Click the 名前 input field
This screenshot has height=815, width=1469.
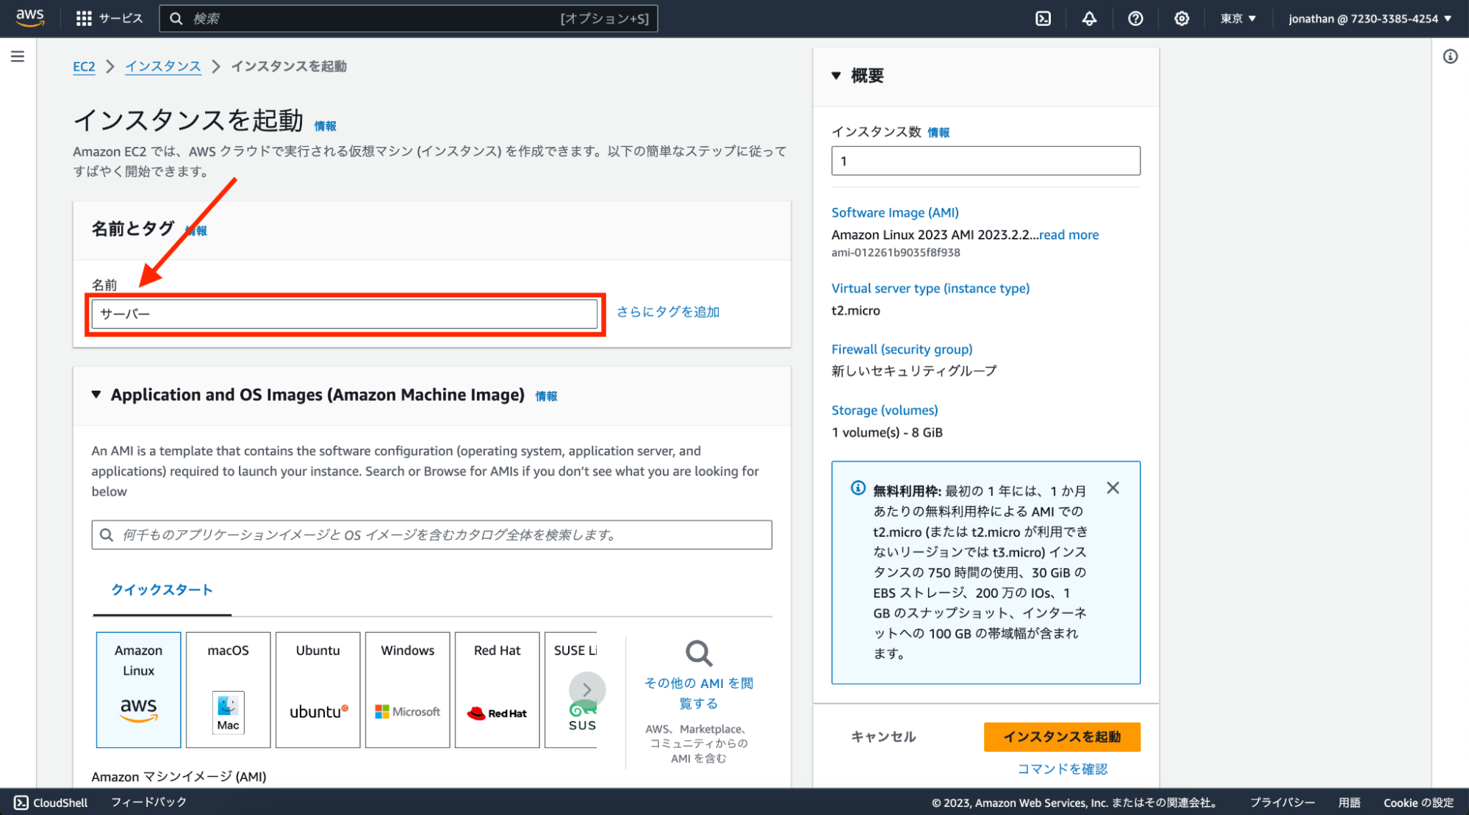point(344,314)
